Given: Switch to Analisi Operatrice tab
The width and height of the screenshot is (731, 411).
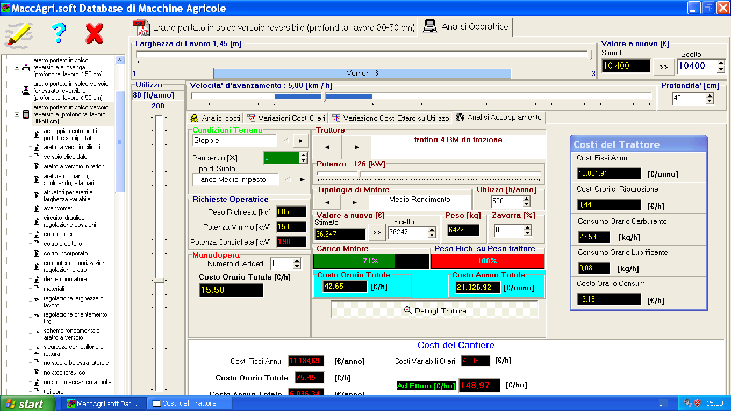Looking at the screenshot, I should 465,27.
